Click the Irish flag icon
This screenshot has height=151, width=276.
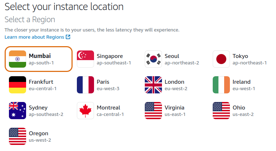[x=221, y=85]
